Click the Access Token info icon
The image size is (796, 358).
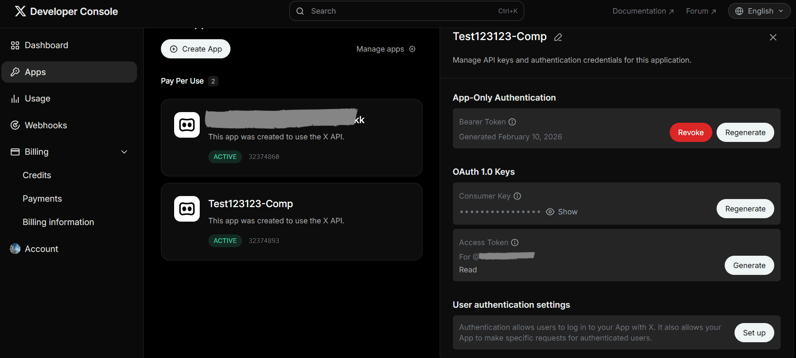pos(515,243)
